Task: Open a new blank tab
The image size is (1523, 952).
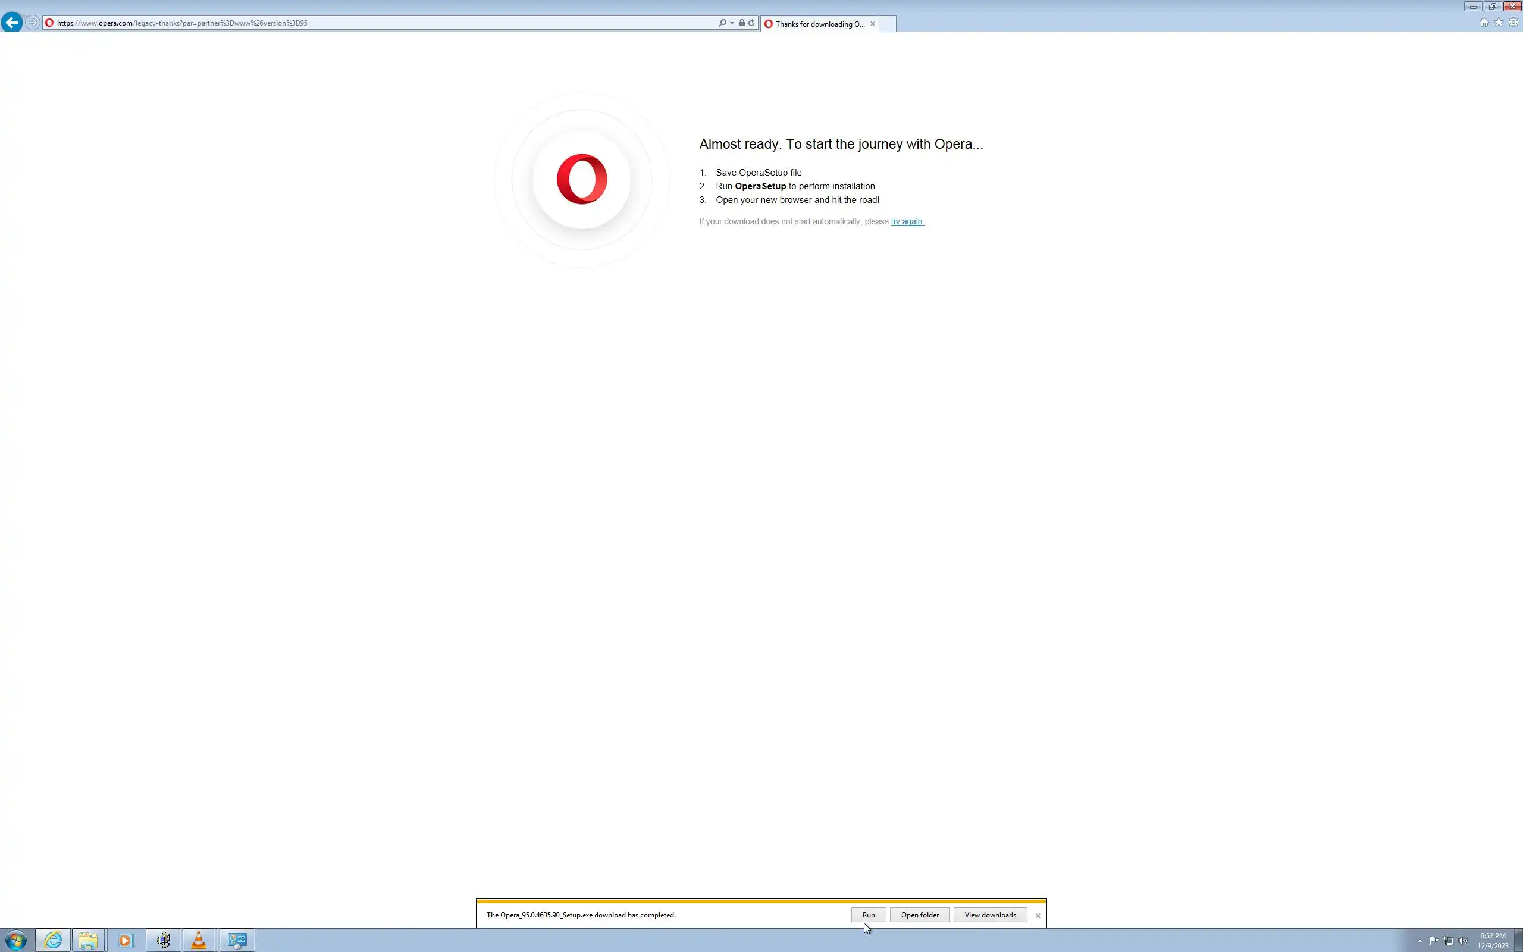Action: (888, 24)
